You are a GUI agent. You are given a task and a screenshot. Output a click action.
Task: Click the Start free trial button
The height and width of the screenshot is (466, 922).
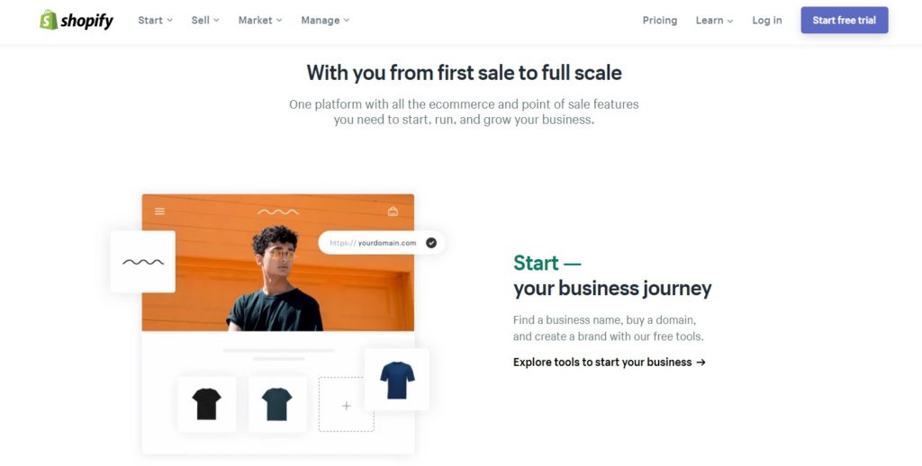(x=845, y=20)
